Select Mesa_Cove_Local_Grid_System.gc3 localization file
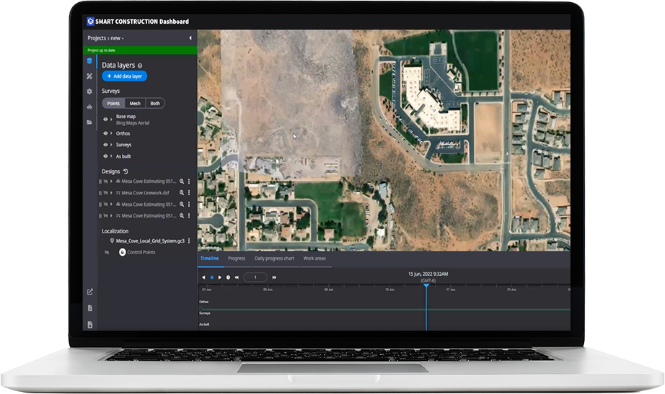The image size is (665, 394). 150,241
